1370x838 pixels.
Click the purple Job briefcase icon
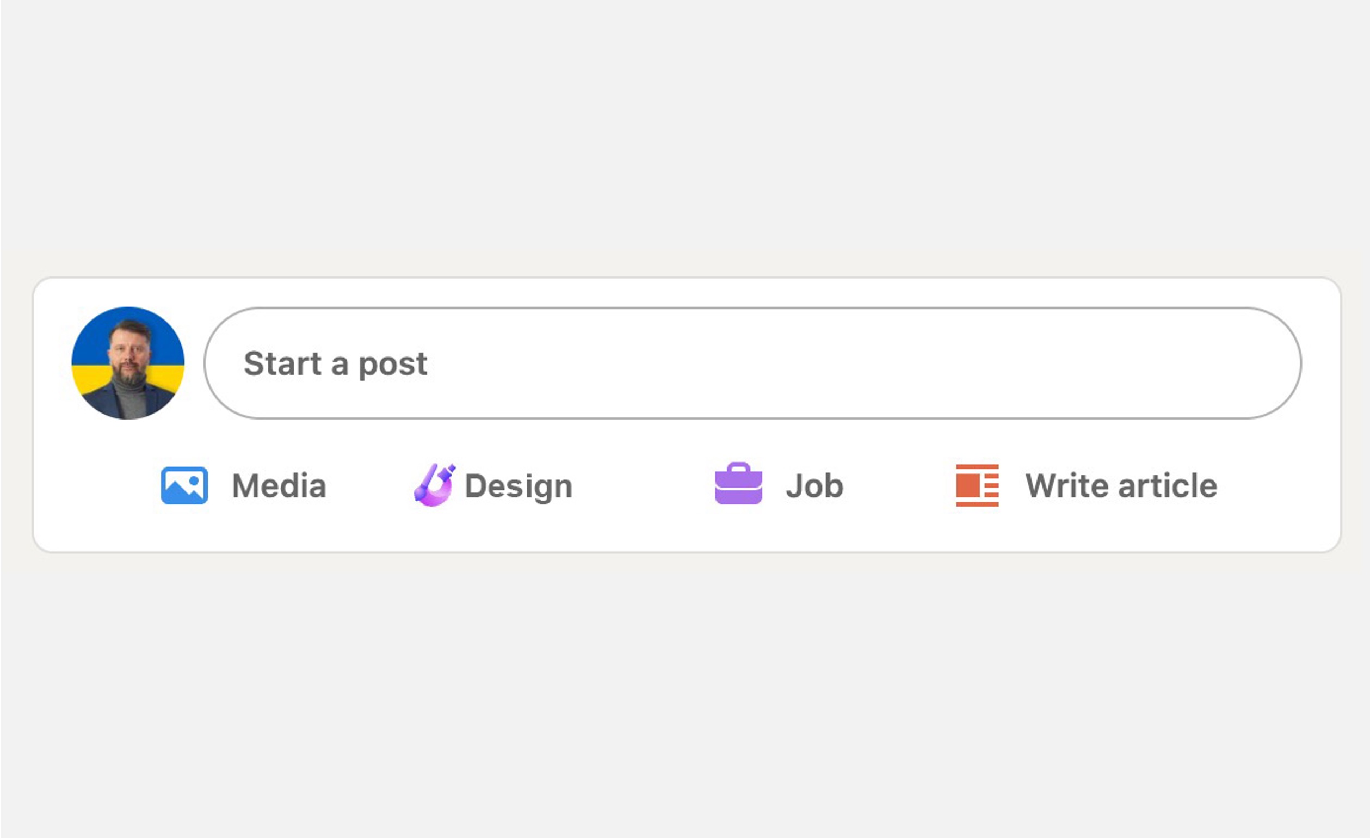tap(738, 484)
